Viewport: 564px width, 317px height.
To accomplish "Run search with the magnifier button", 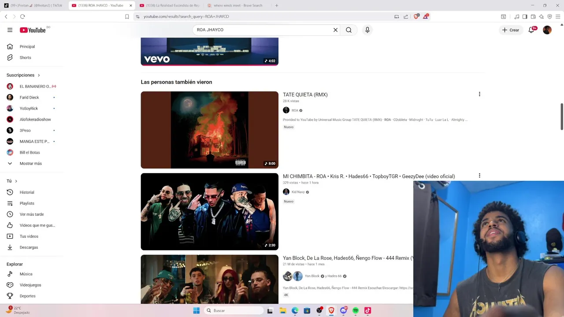I will 349,30.
